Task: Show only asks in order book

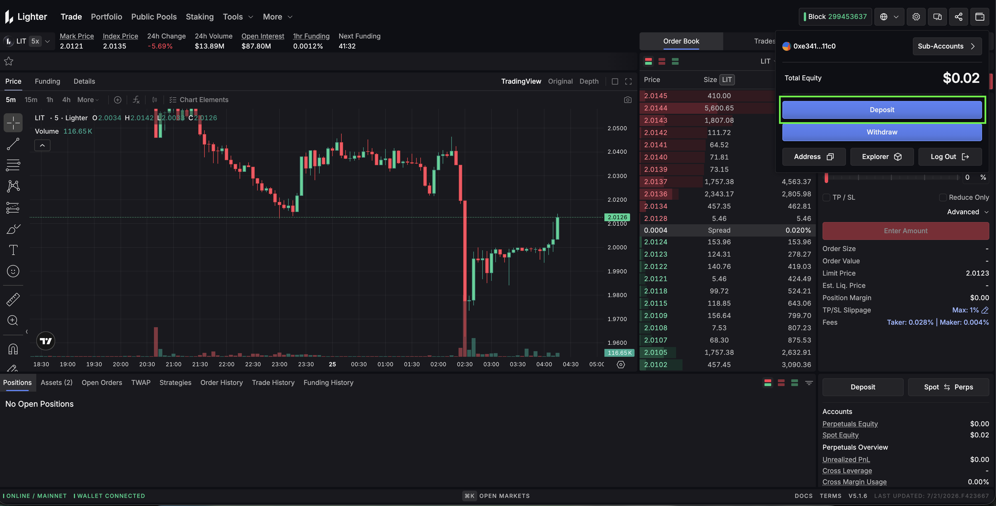Action: (662, 61)
